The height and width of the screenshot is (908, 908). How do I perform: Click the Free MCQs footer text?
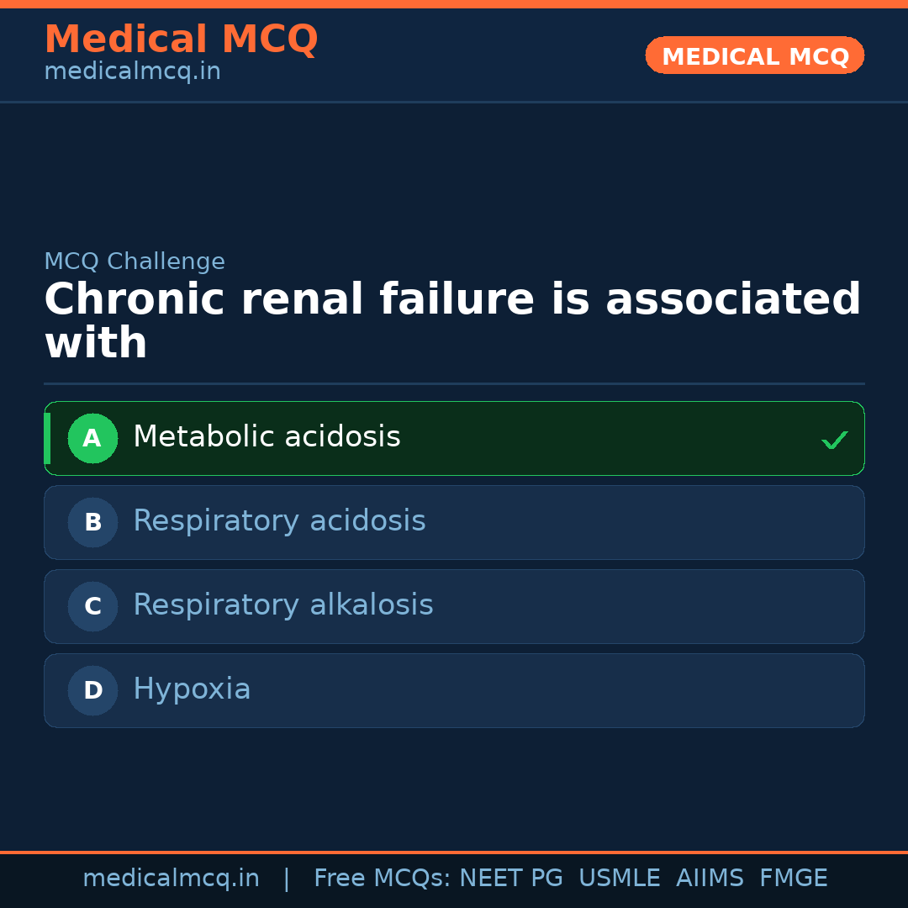pyautogui.click(x=382, y=879)
